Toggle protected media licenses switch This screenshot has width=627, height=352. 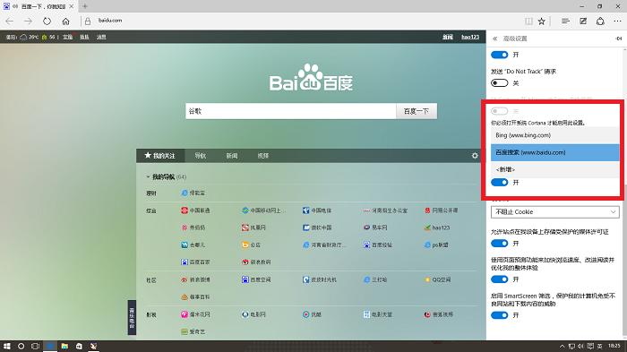tap(499, 244)
